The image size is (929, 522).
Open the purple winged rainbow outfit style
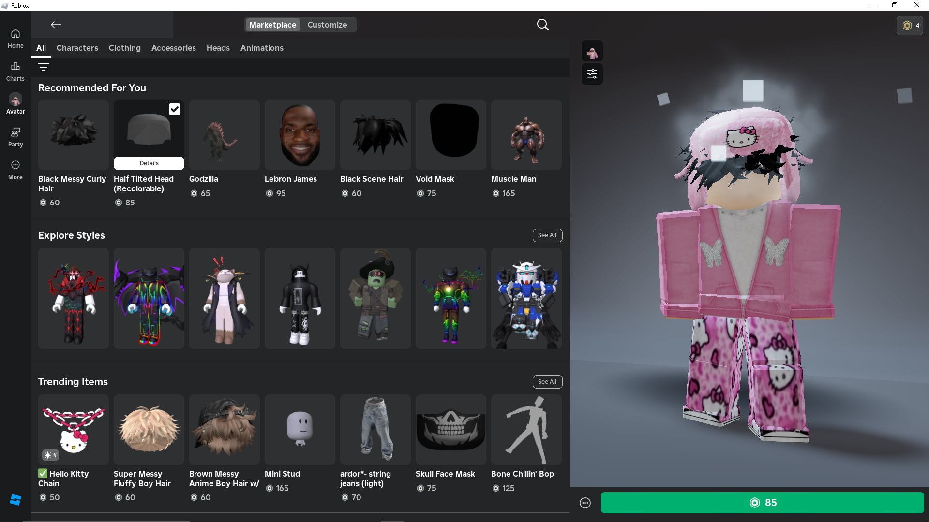point(149,299)
